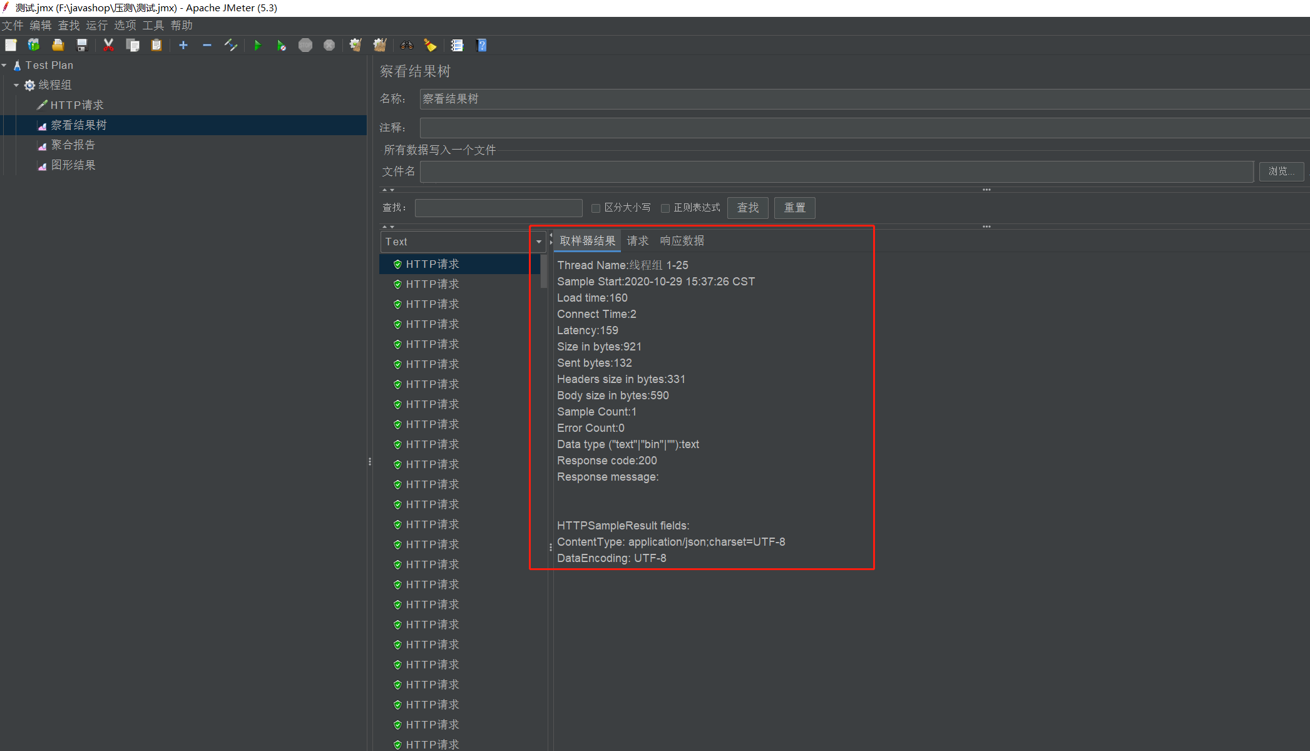Click the Cut scissors icon
The width and height of the screenshot is (1310, 751).
pos(108,45)
